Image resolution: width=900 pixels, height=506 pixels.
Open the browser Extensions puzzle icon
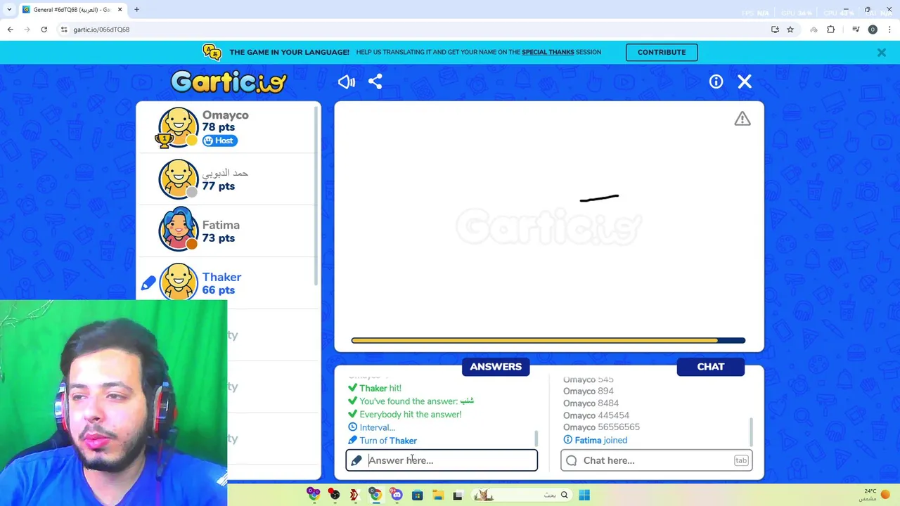(830, 30)
